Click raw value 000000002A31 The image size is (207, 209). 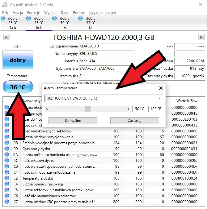(184, 149)
